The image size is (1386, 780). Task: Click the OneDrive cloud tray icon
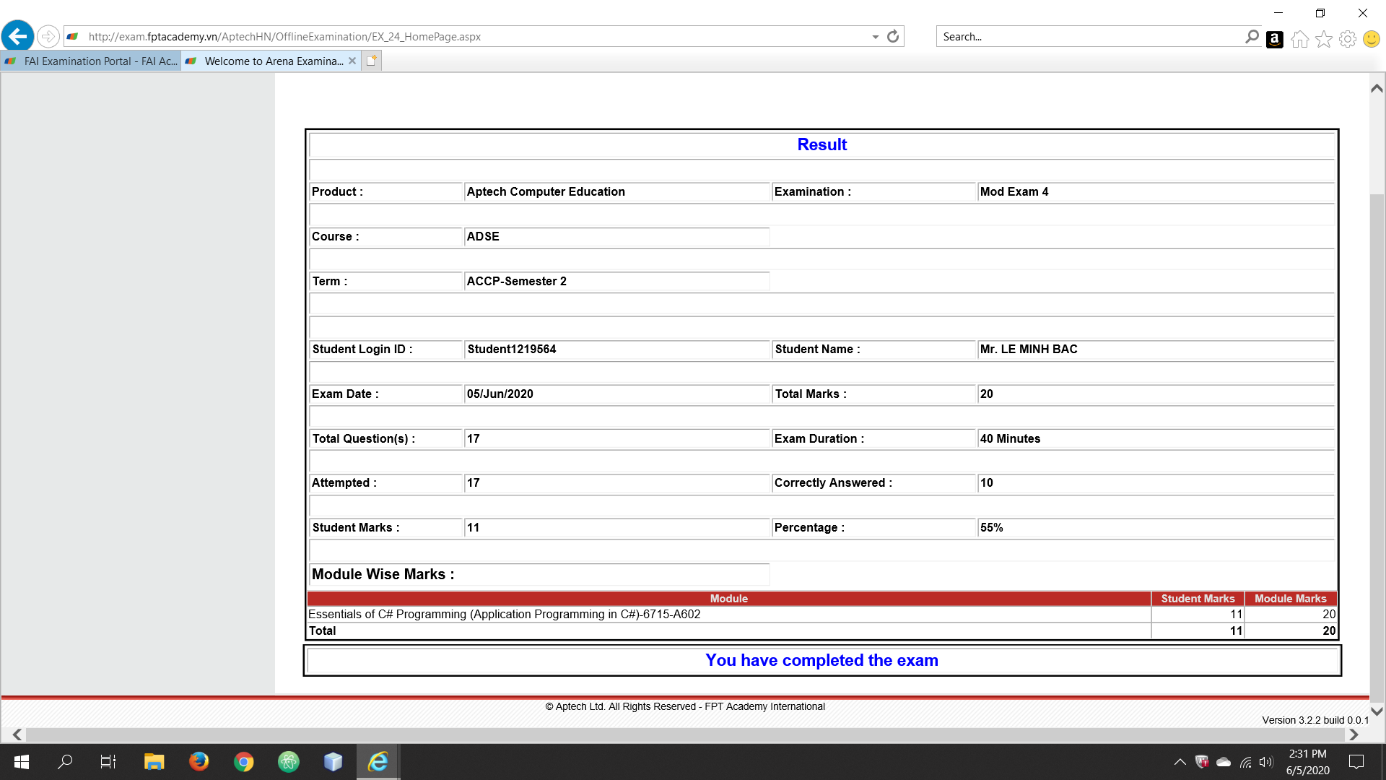coord(1224,762)
